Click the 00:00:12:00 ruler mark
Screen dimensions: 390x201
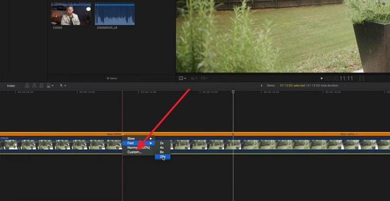pyautogui.click(x=149, y=92)
